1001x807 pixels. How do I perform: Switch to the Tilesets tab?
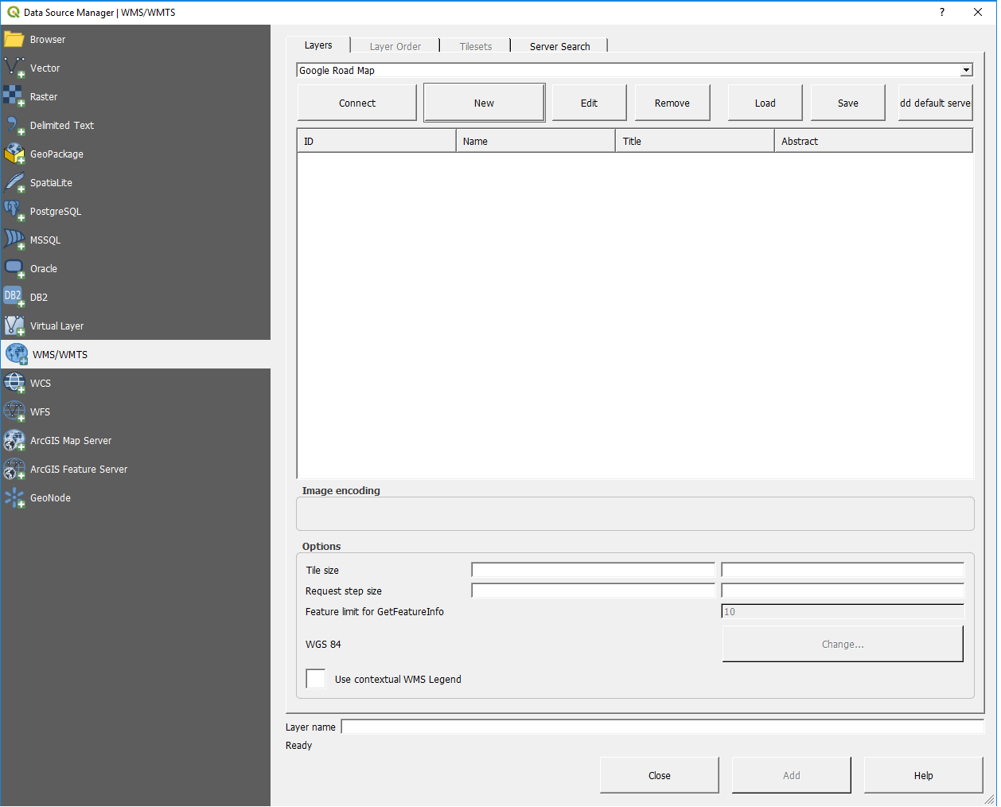(474, 45)
